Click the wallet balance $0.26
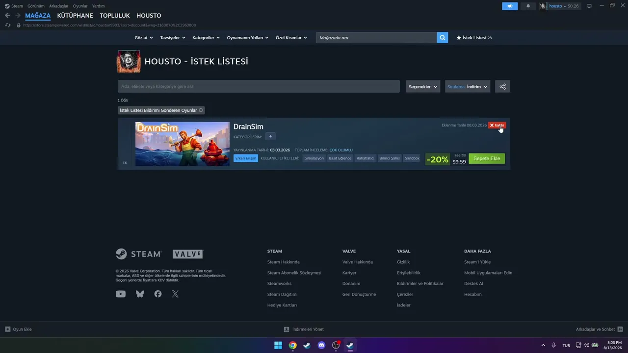This screenshot has height=353, width=628. pyautogui.click(x=573, y=6)
